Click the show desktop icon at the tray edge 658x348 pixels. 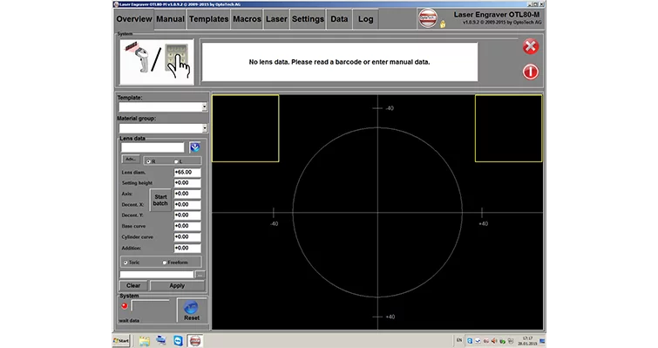point(542,341)
